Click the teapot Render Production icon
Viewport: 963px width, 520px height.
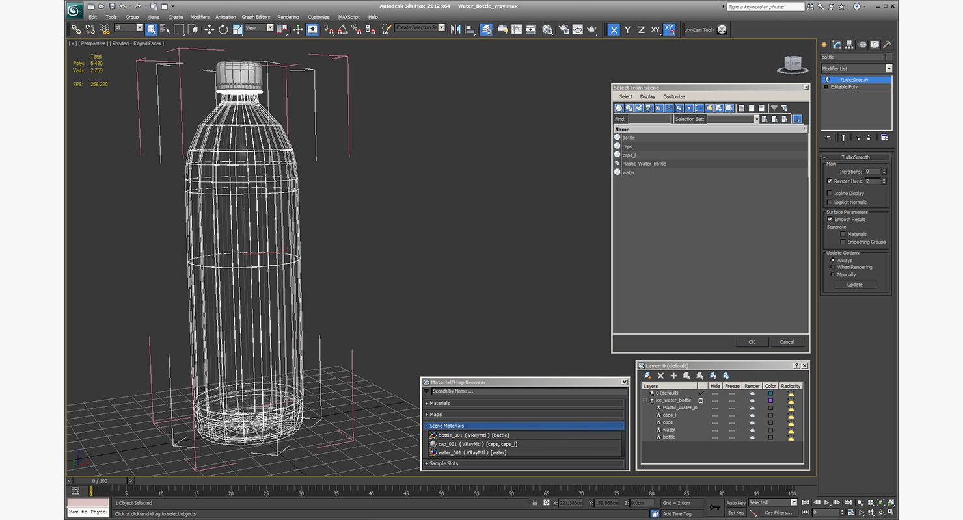click(591, 29)
